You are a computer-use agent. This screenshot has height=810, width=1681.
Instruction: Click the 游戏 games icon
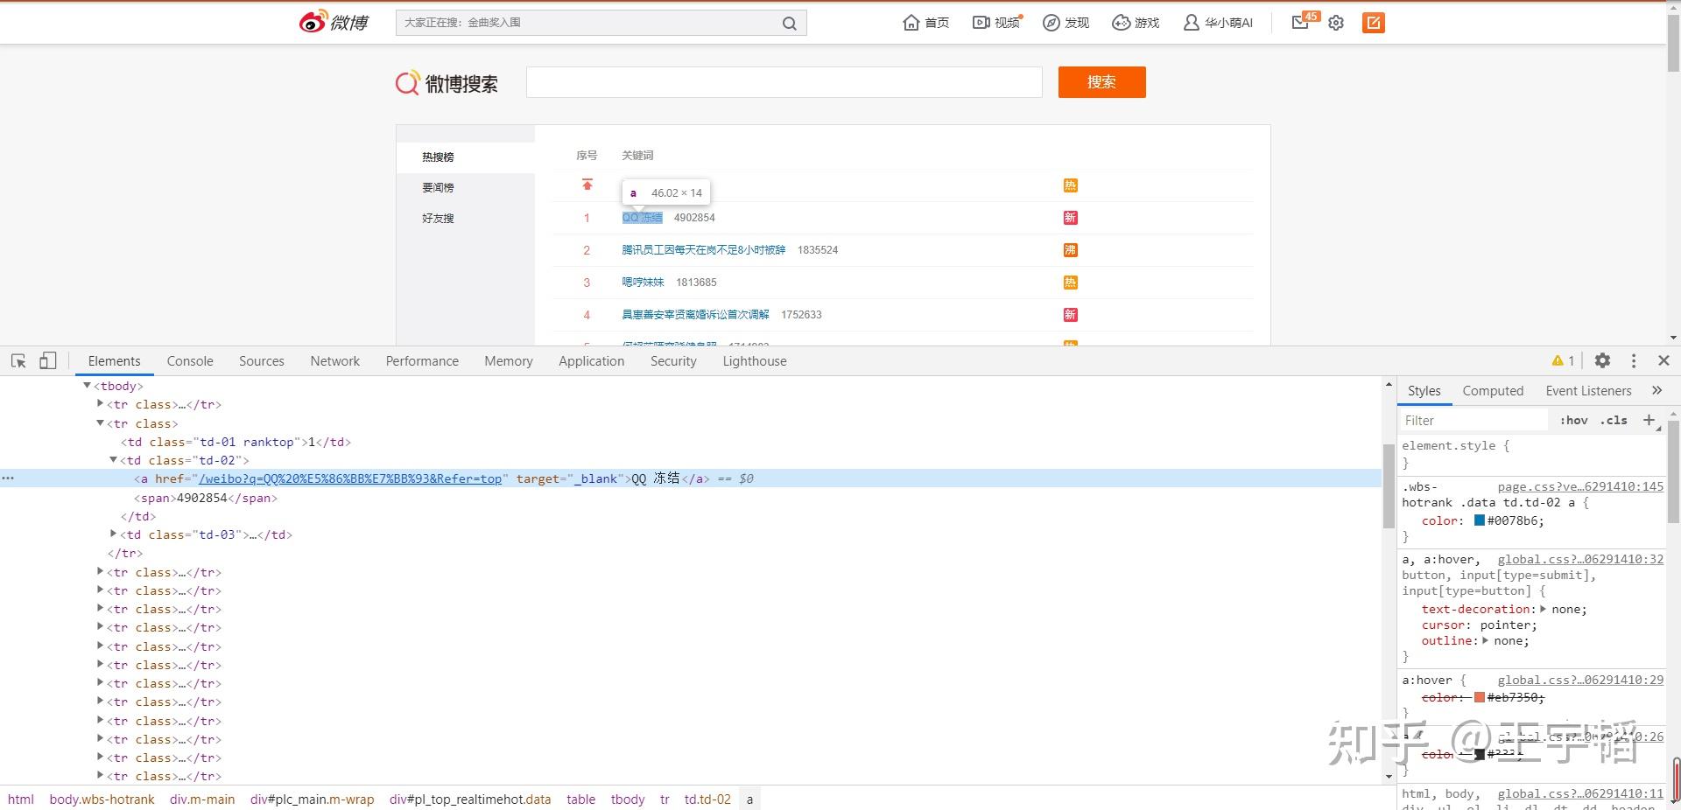tap(1120, 23)
